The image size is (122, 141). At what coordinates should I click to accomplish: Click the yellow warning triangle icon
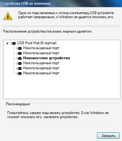click(x=8, y=16)
